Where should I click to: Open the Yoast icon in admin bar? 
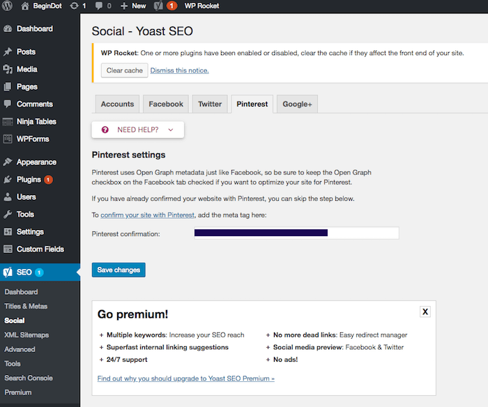point(158,6)
